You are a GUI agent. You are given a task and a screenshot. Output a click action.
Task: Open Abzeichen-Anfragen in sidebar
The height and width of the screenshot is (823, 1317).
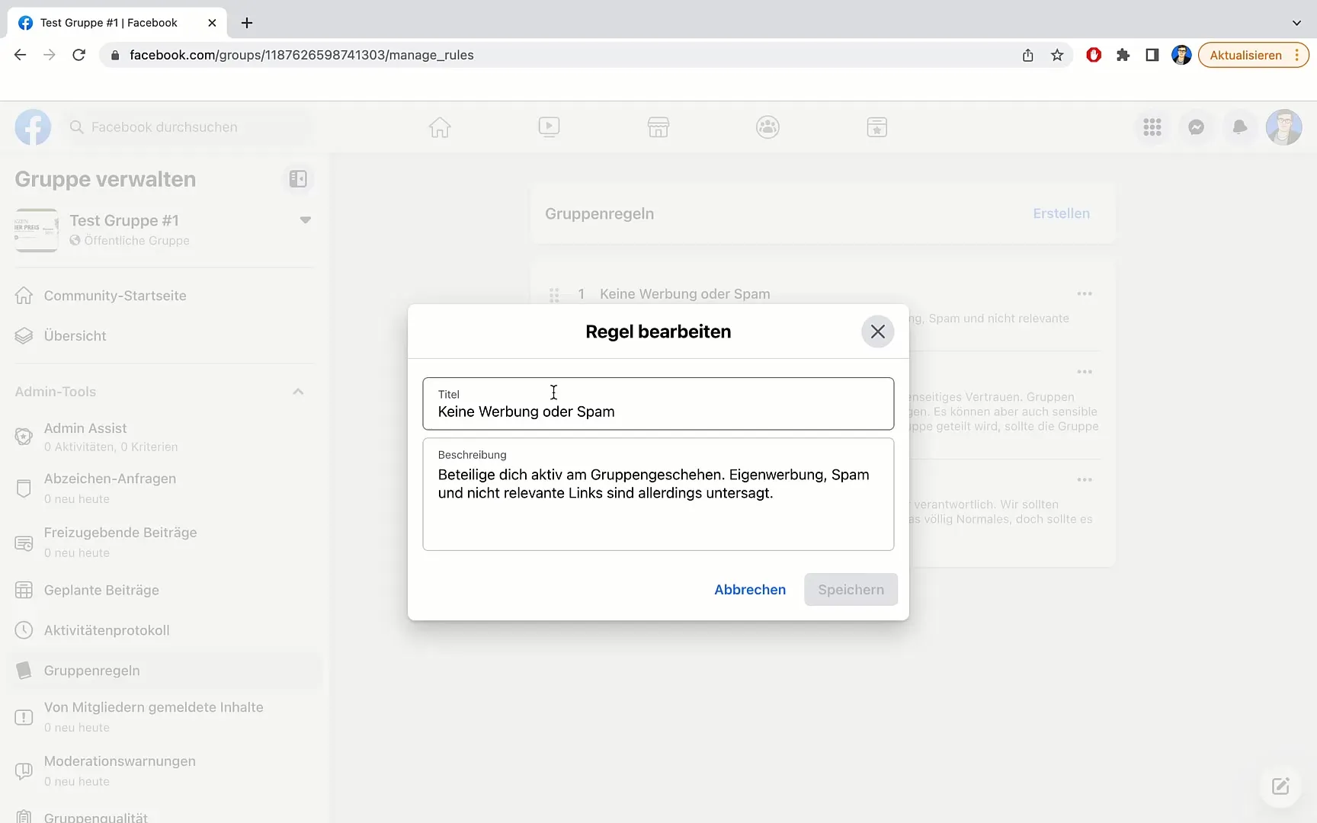pyautogui.click(x=164, y=488)
